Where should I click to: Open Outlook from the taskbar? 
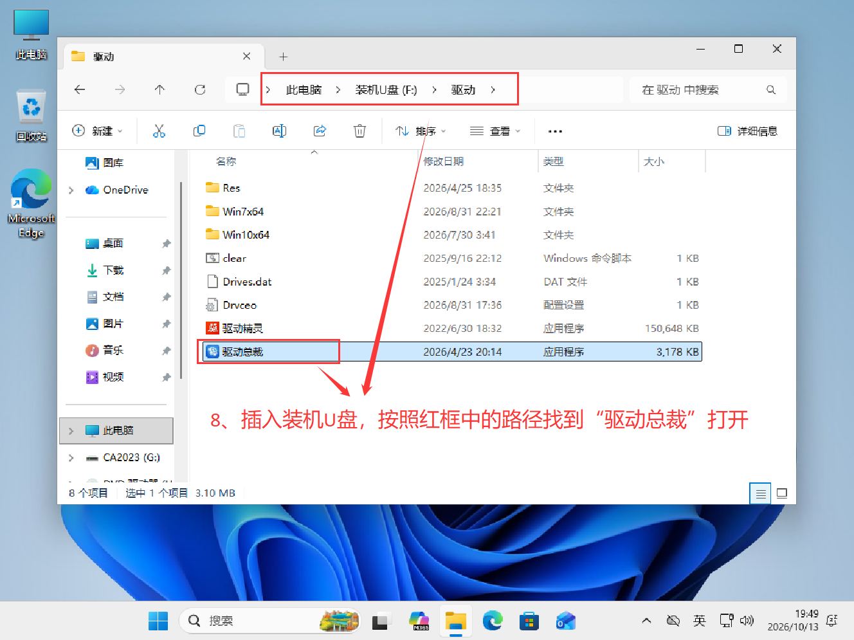coord(566,621)
